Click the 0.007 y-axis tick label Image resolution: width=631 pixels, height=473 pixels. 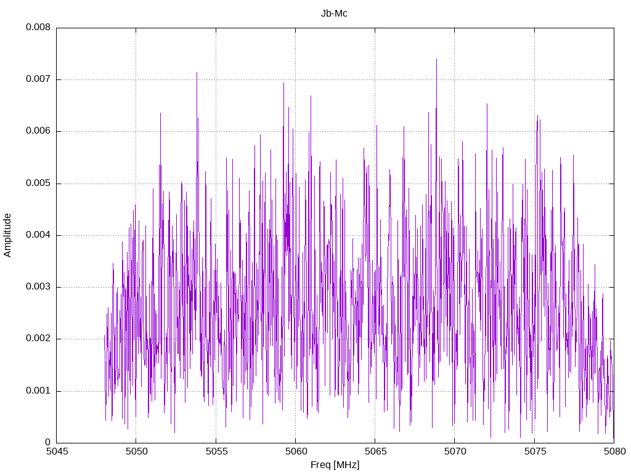(x=38, y=79)
